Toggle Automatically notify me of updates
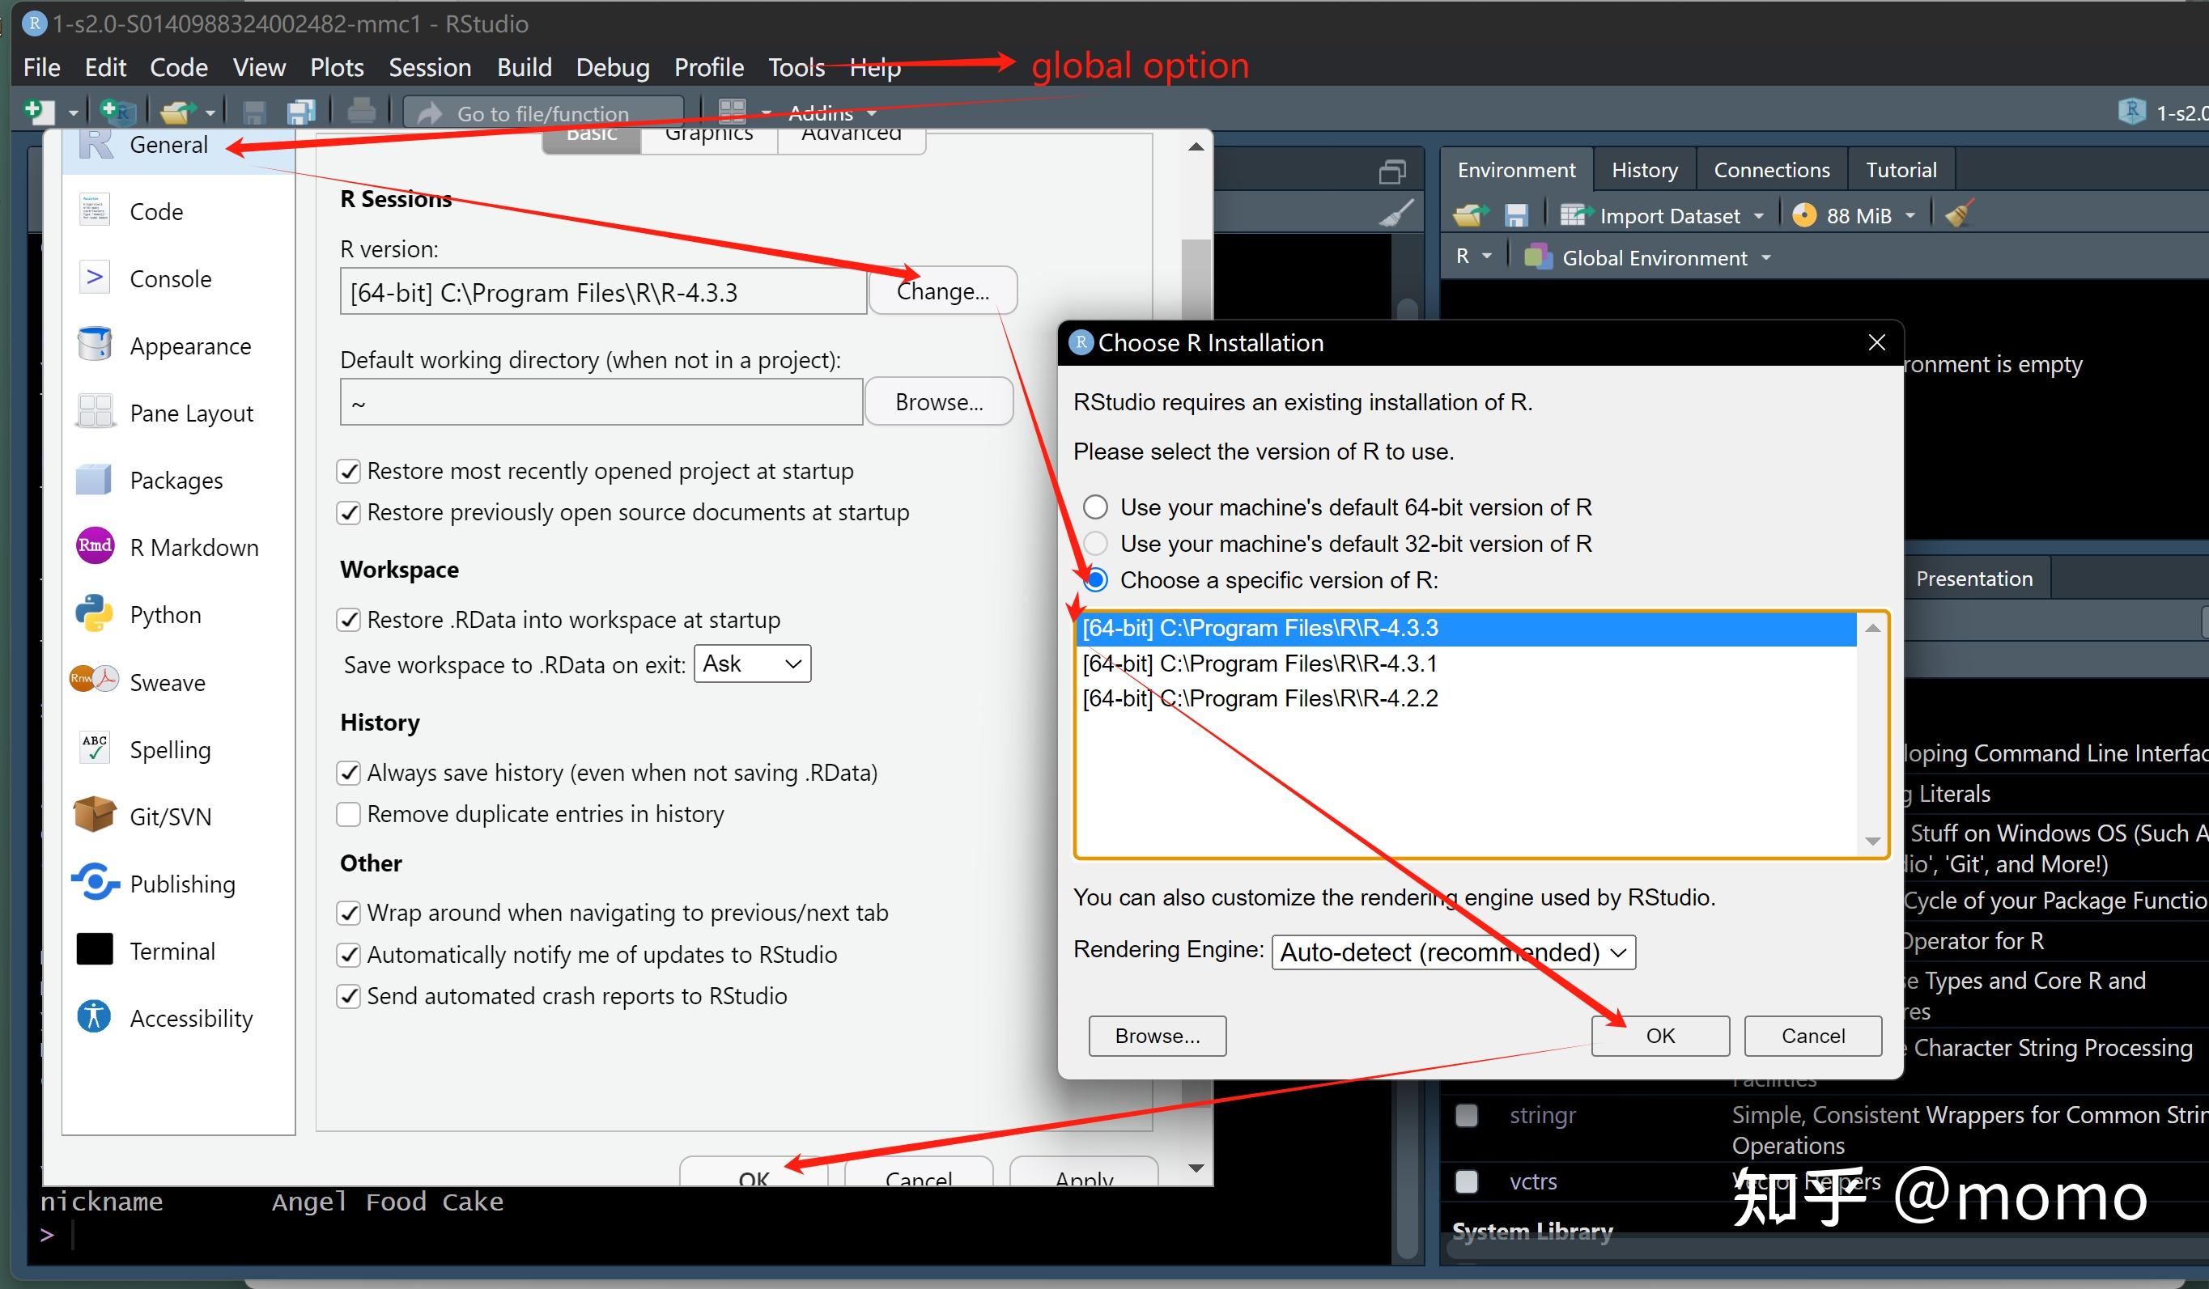The image size is (2209, 1289). (x=349, y=955)
